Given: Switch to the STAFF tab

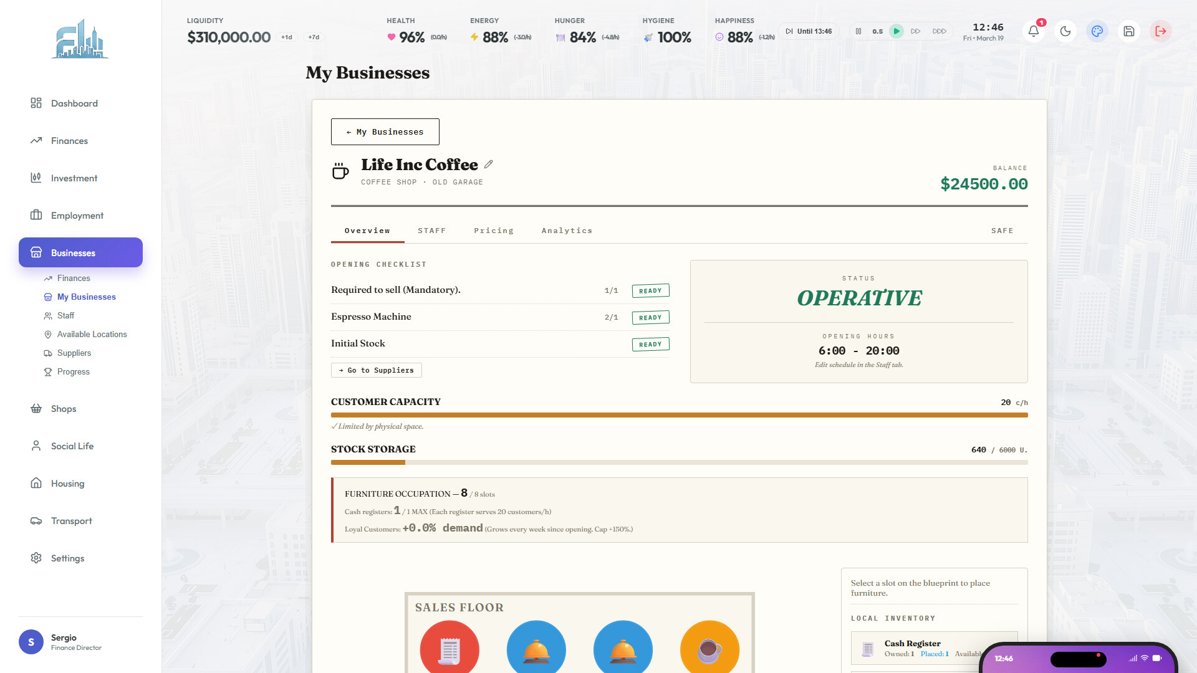Looking at the screenshot, I should pyautogui.click(x=432, y=231).
